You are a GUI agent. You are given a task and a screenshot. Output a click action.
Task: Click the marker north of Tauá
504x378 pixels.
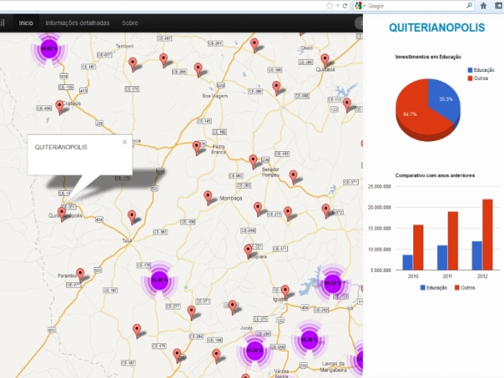click(x=132, y=217)
